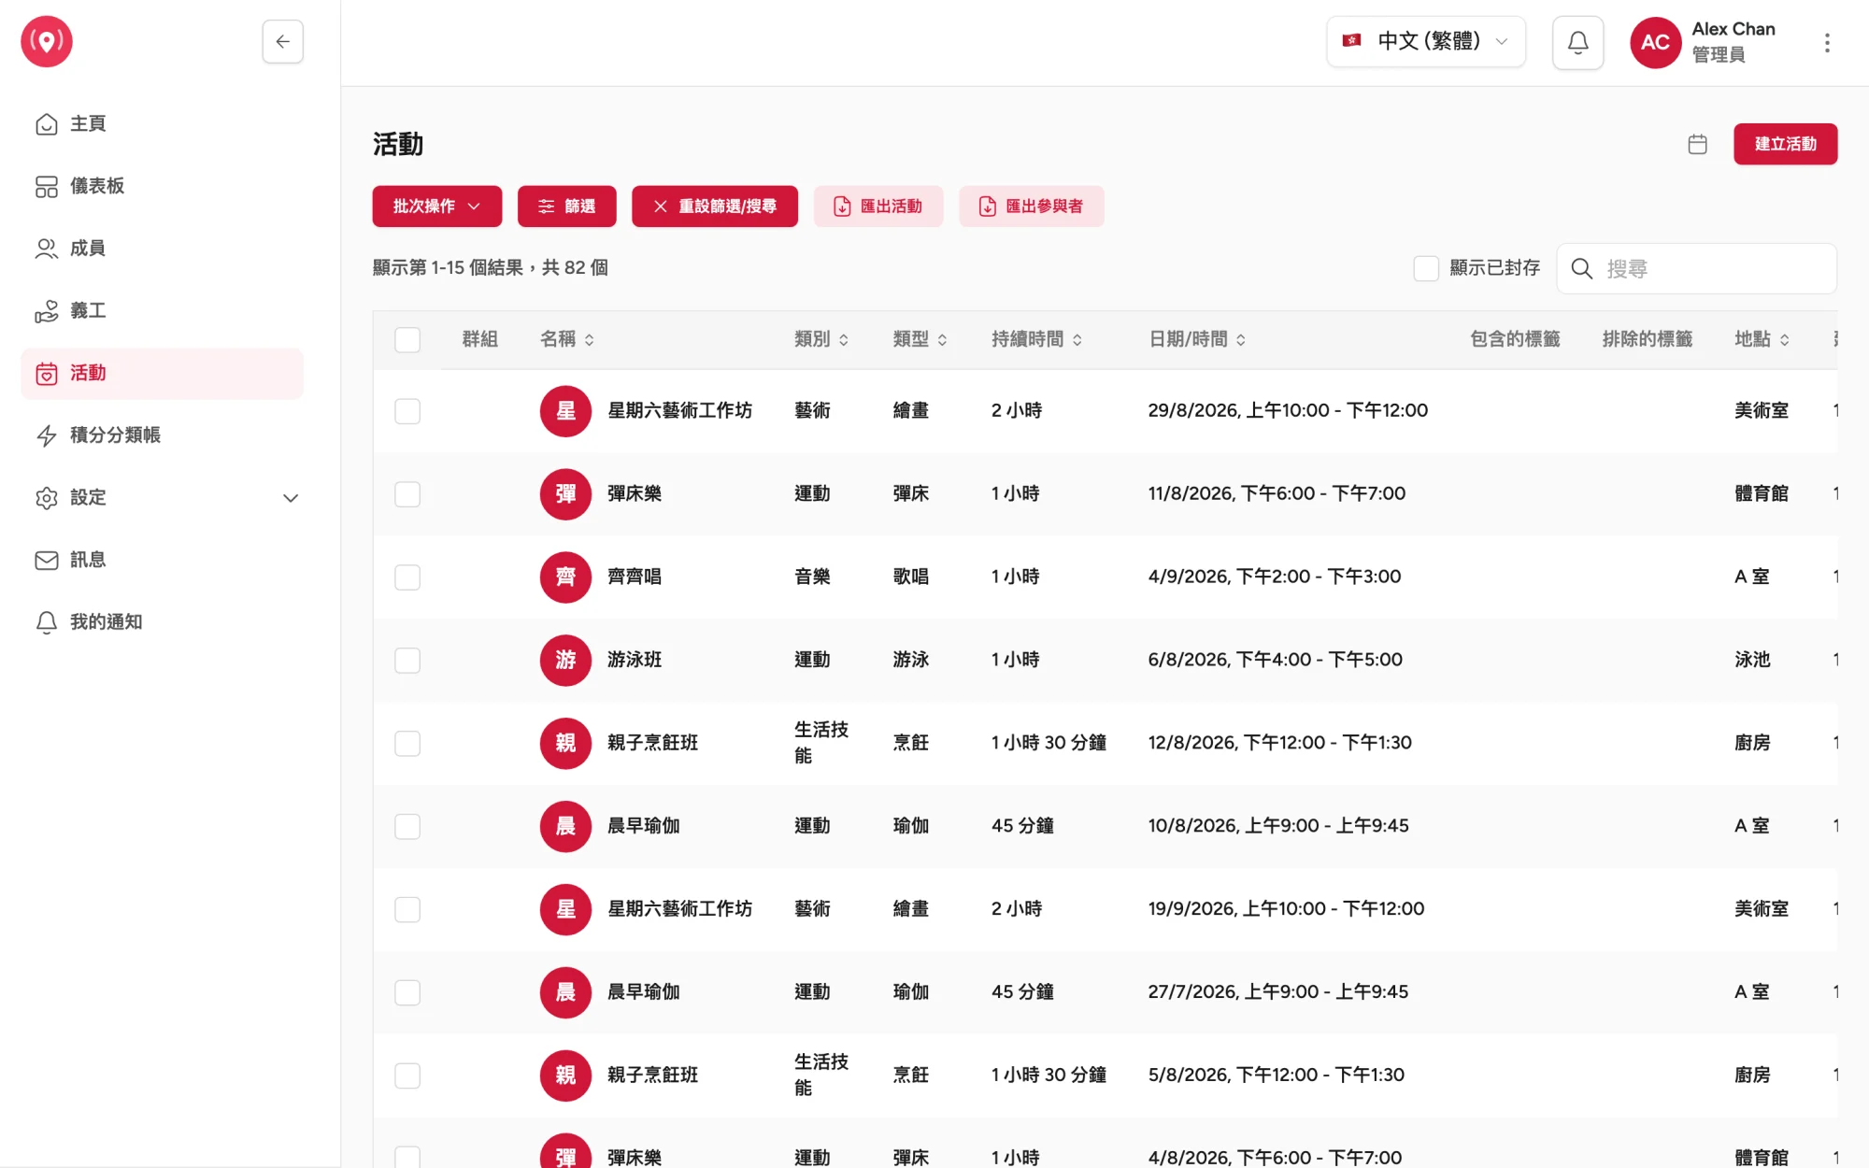Screen dimensions: 1869x1168
Task: Sort by 日期/時間 column arrows
Action: pos(1241,340)
